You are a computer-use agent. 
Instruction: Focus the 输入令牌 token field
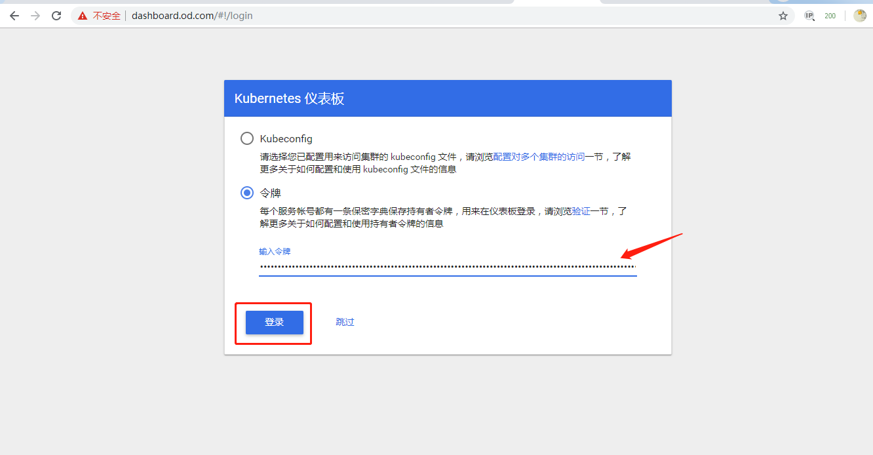pyautogui.click(x=448, y=266)
